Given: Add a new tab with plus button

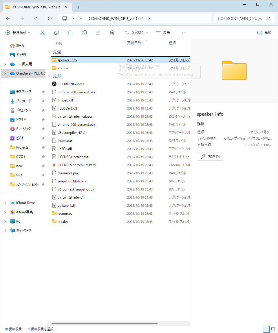Looking at the screenshot, I should point(78,7).
